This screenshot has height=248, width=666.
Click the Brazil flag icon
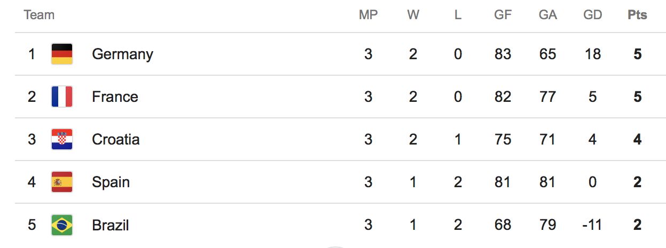(62, 225)
